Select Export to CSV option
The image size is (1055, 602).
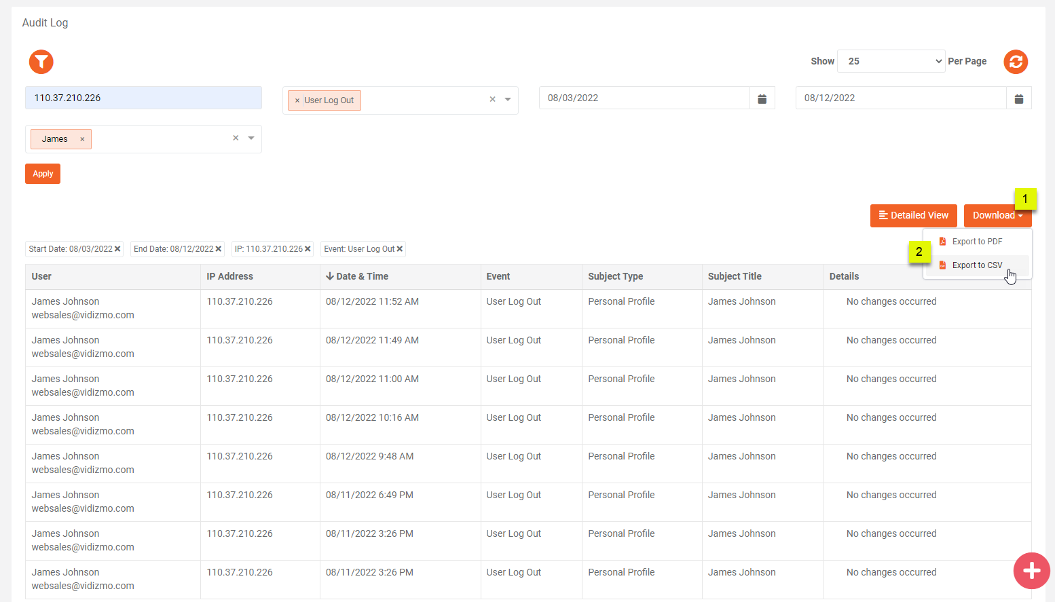point(976,265)
